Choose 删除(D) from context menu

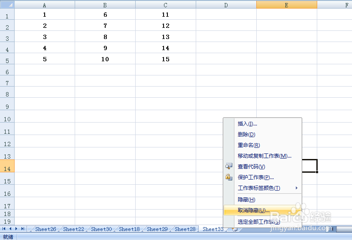(263, 135)
